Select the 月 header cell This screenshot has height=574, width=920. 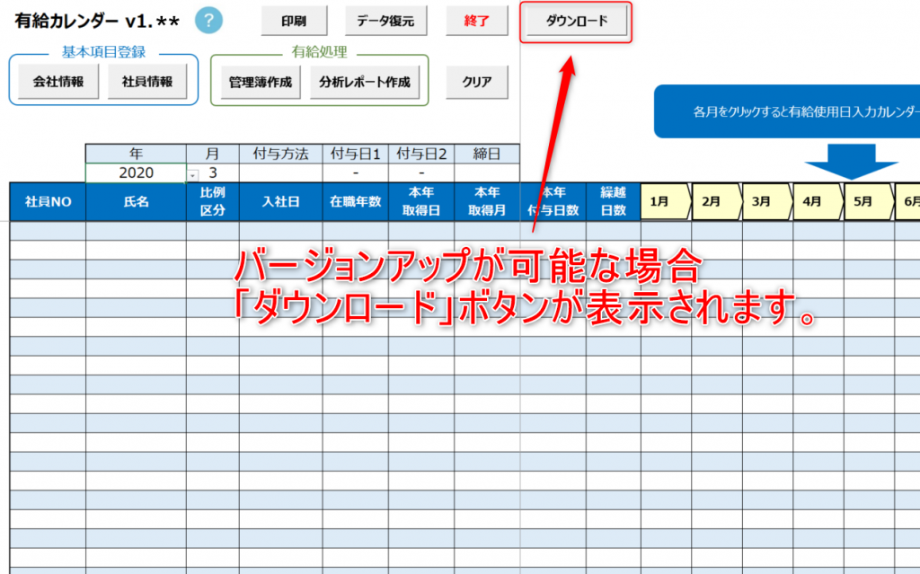coord(212,154)
